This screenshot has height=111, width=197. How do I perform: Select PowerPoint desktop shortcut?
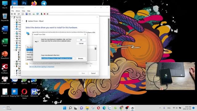point(5,55)
